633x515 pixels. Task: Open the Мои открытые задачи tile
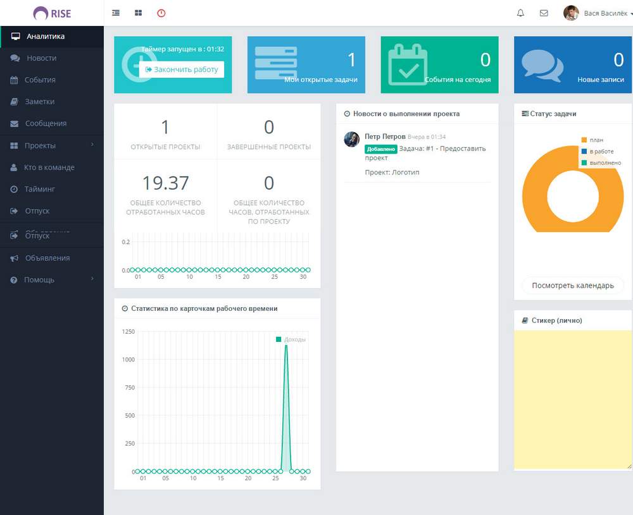coord(306,64)
